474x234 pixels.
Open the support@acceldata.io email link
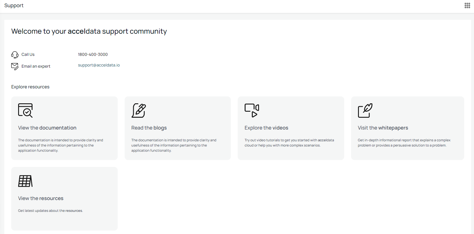[x=99, y=65]
